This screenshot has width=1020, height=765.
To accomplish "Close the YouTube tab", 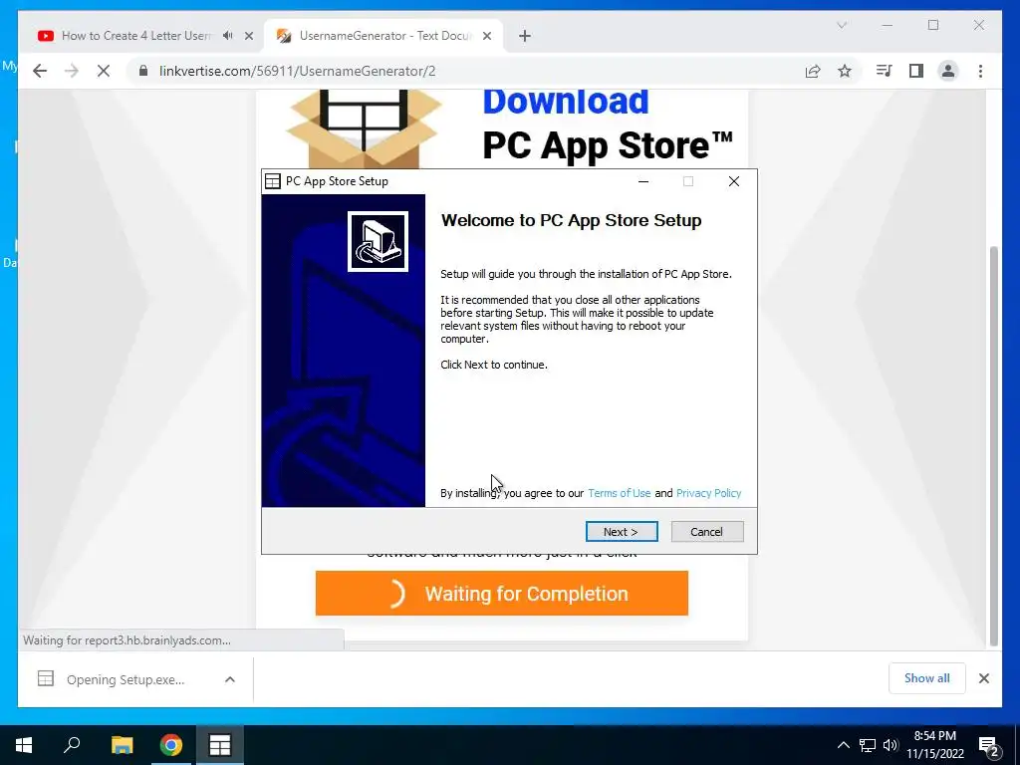I will click(x=248, y=36).
